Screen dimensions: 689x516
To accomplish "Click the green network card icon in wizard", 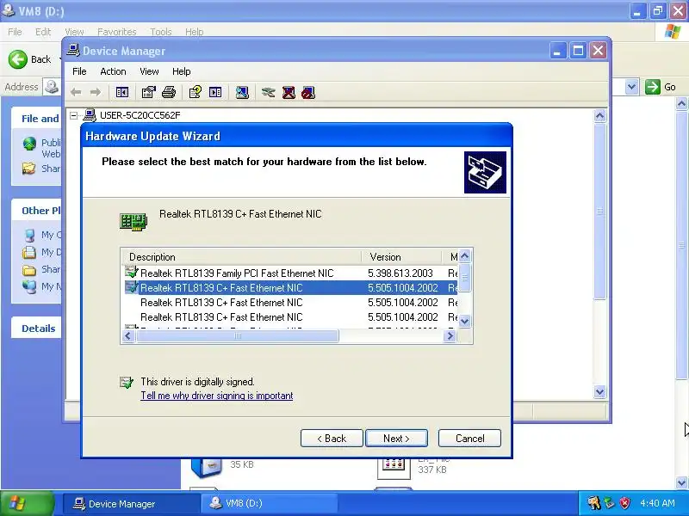I will pos(133,222).
